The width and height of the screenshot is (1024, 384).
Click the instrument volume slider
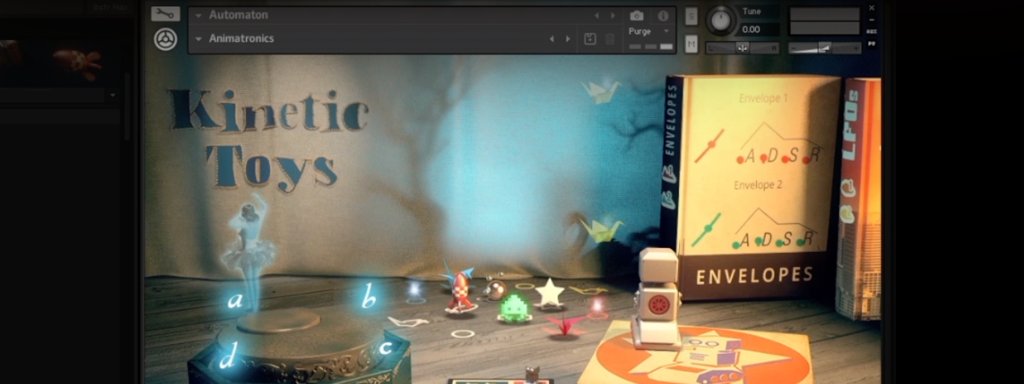(824, 48)
